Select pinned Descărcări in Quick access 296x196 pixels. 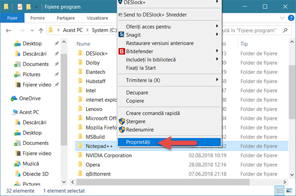point(34,54)
